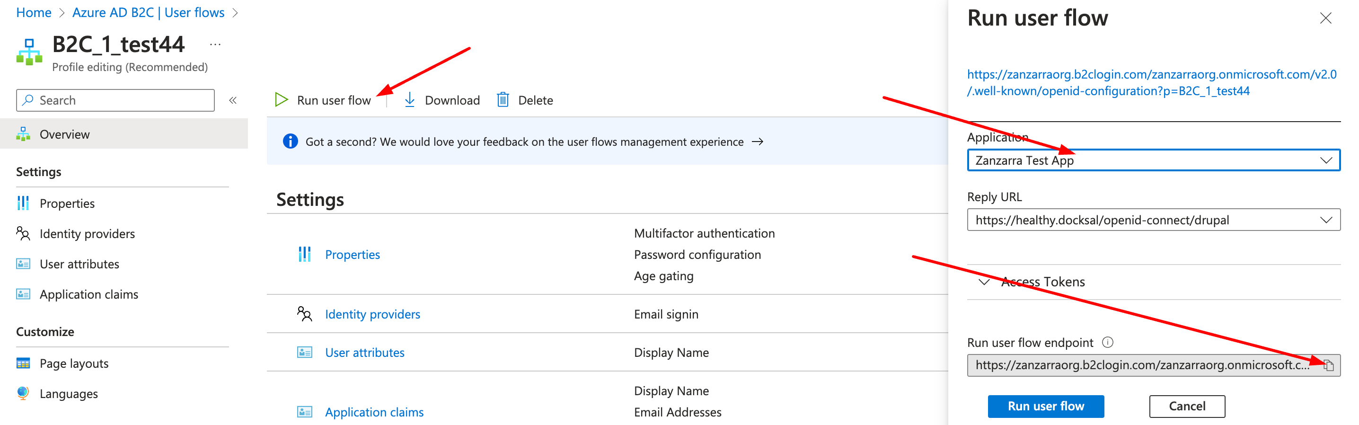Screen dimensions: 1359x425
Task: Click the Cancel button
Action: (1187, 406)
